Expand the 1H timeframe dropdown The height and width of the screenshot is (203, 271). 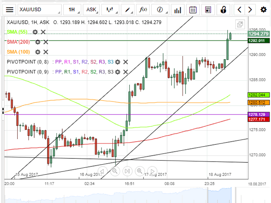pyautogui.click(x=72, y=9)
